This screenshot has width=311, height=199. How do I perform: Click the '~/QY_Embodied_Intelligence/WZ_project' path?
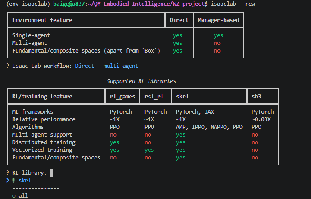click(146, 4)
